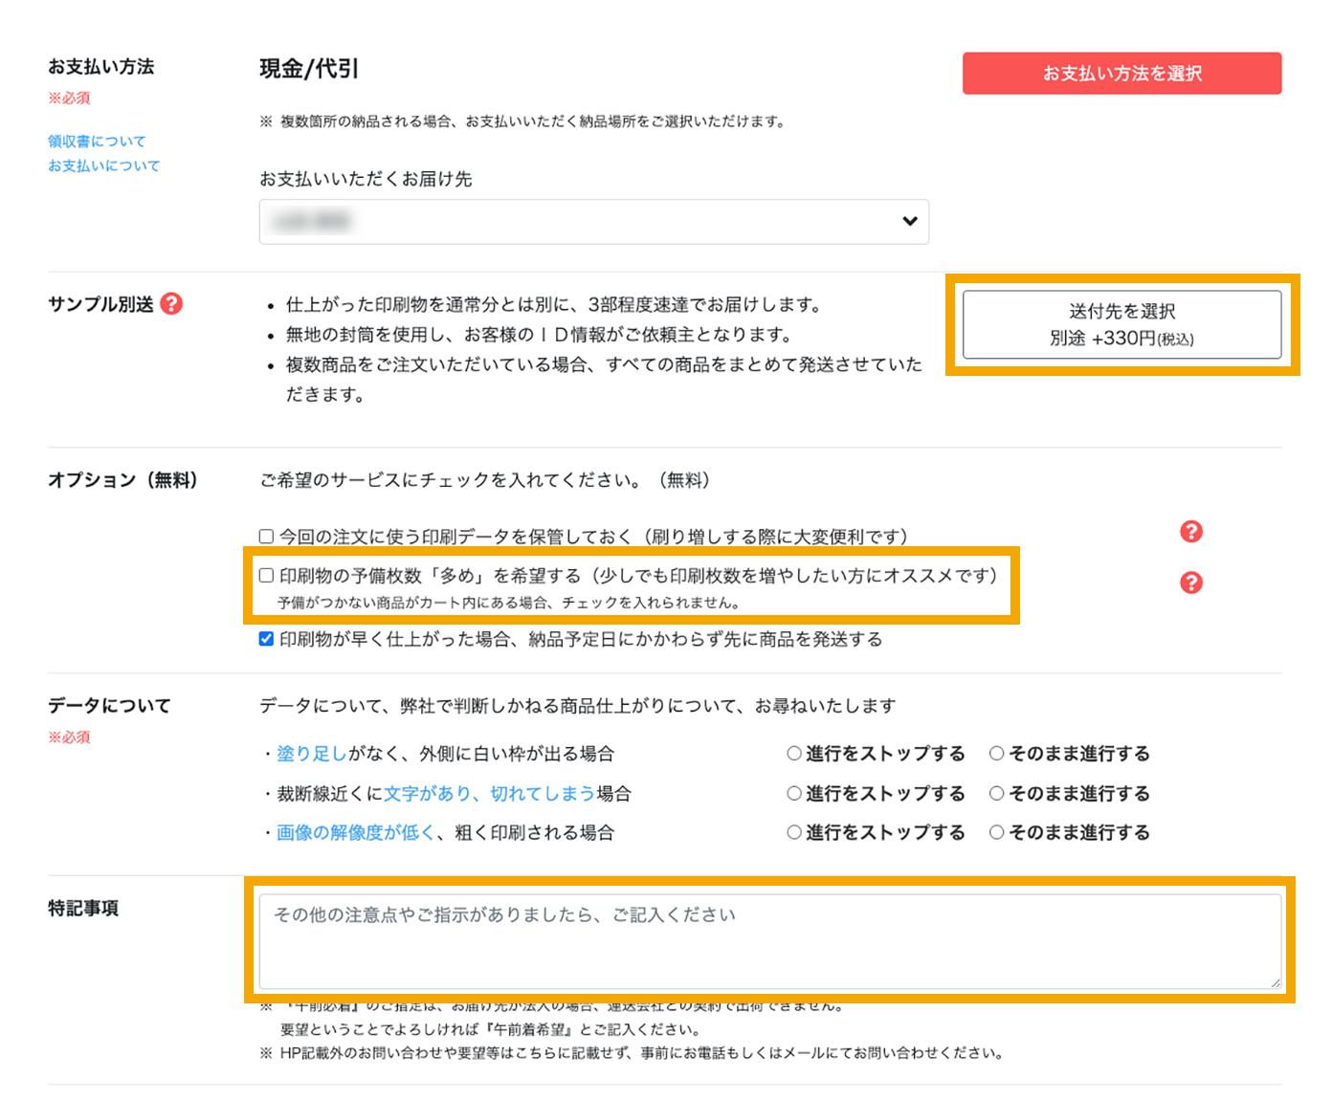1332x1100 pixels.
Task: Select そのまま進行する for missing bleed case
Action: 996,753
